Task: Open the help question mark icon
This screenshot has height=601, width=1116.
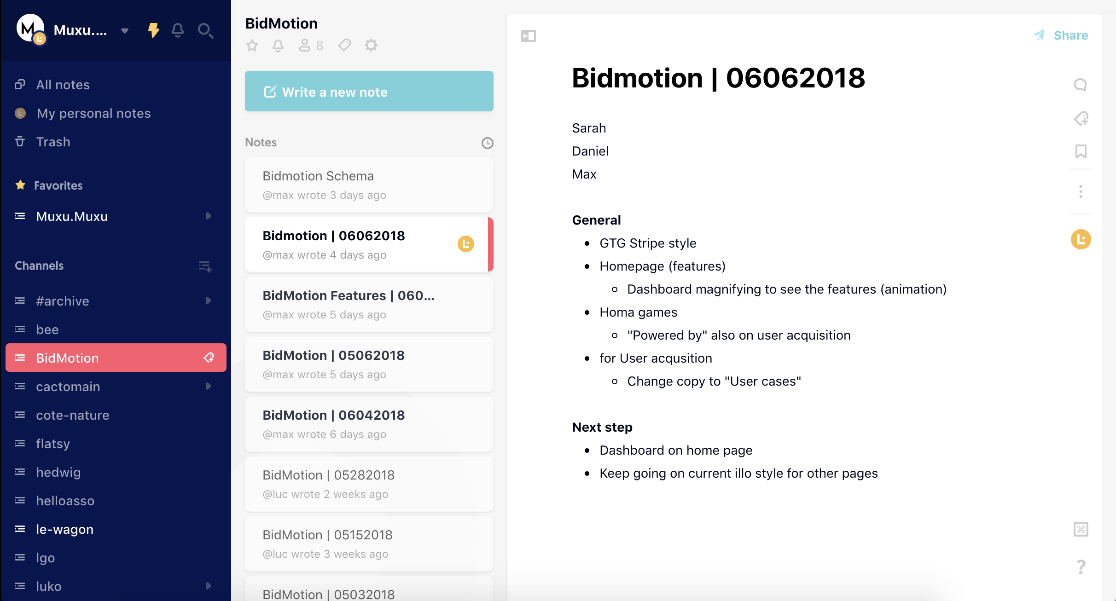Action: click(1081, 567)
